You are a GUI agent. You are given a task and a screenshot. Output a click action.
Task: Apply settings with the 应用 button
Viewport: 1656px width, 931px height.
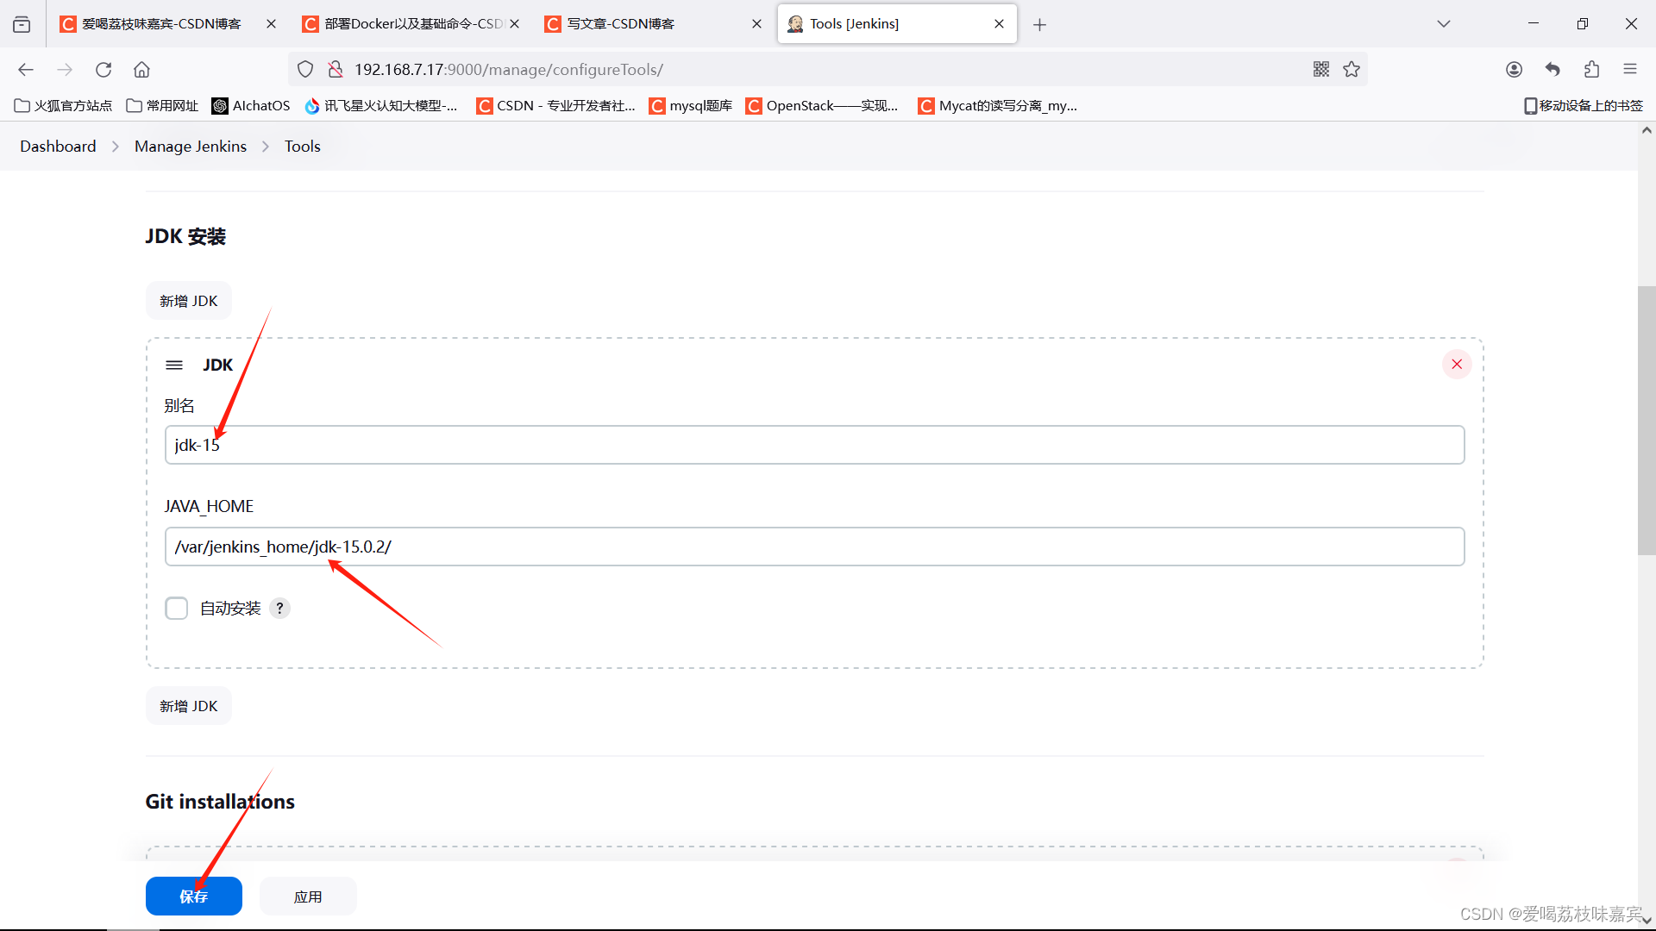pos(308,897)
